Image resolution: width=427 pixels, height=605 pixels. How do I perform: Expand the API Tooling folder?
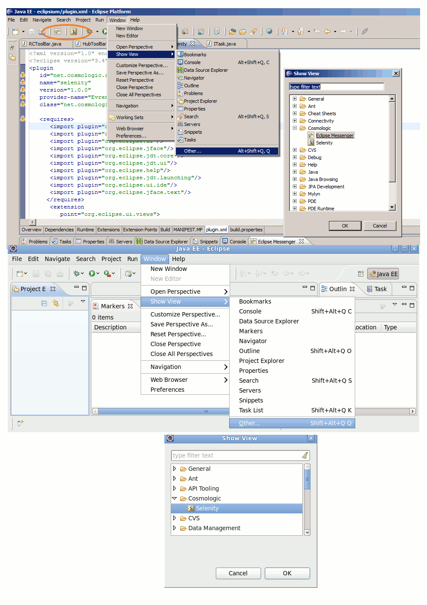tap(175, 488)
